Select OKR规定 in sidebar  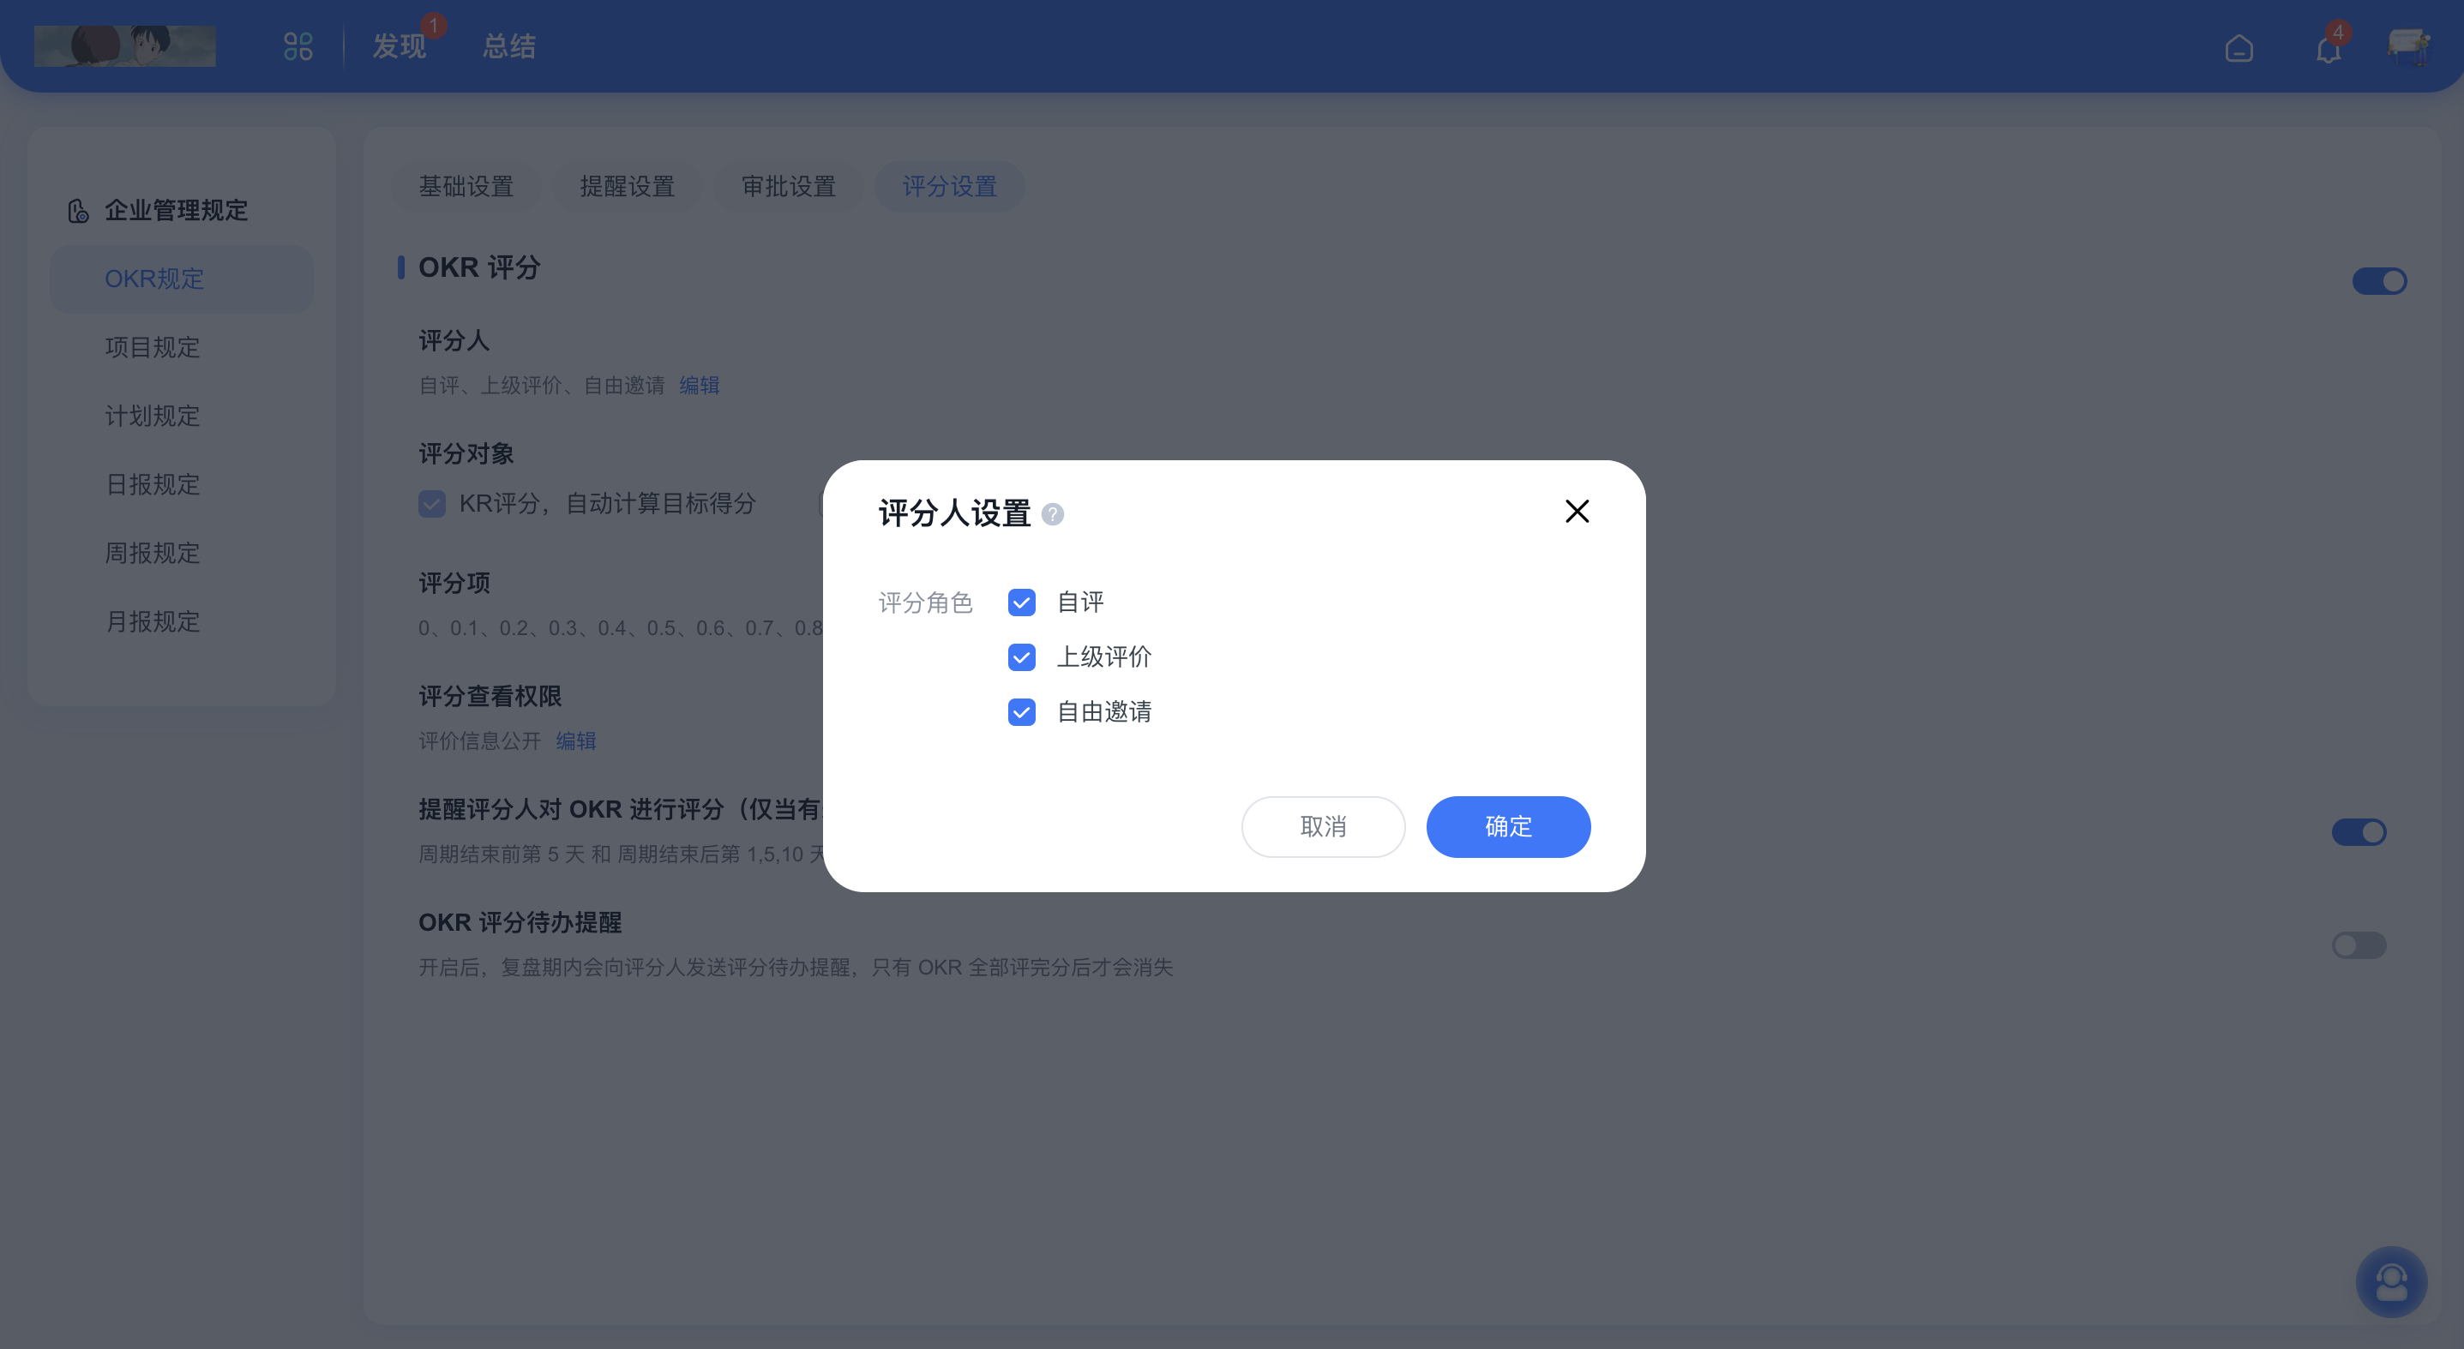tap(182, 279)
